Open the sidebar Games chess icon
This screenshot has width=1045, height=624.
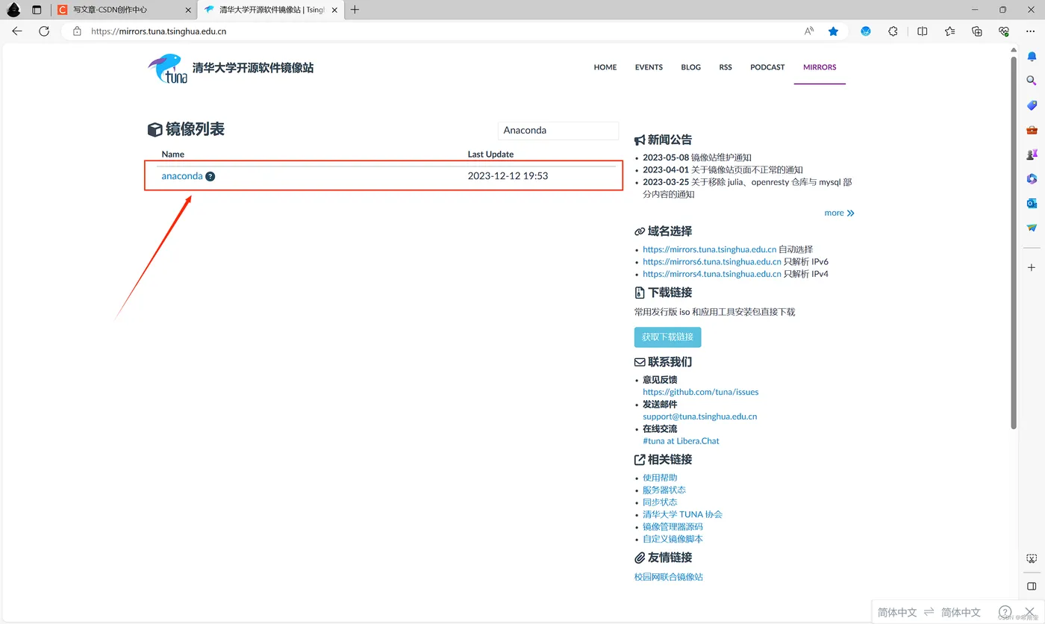[1032, 155]
